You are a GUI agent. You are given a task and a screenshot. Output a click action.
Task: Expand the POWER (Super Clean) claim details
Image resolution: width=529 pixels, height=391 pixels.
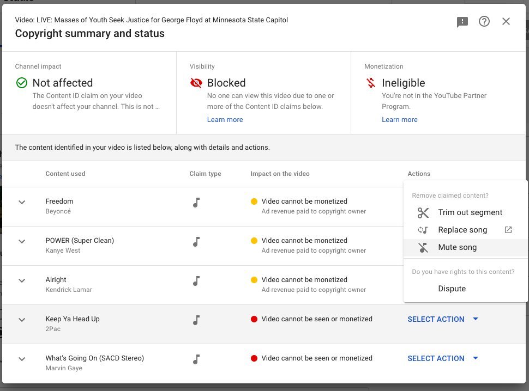click(22, 241)
